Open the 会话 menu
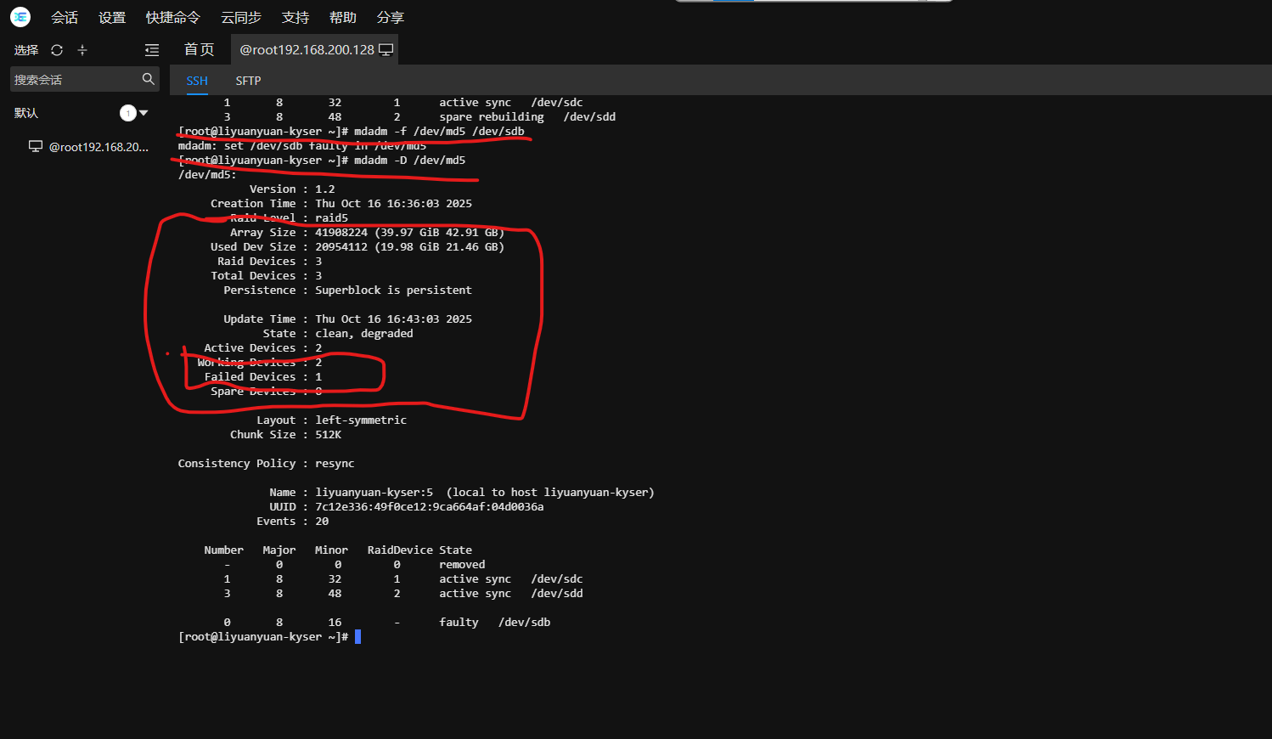The width and height of the screenshot is (1272, 739). click(x=65, y=17)
